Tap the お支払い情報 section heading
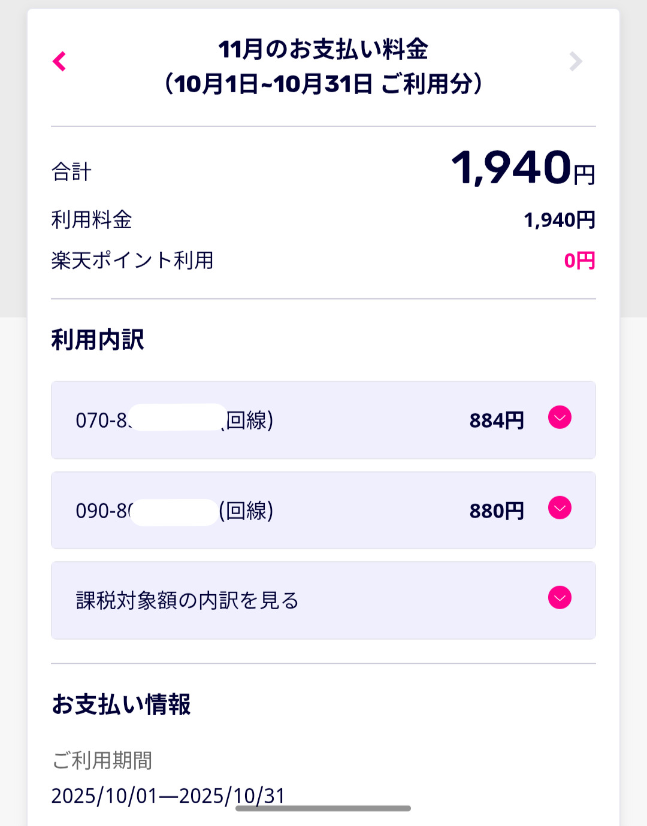Image resolution: width=647 pixels, height=826 pixels. point(121,704)
